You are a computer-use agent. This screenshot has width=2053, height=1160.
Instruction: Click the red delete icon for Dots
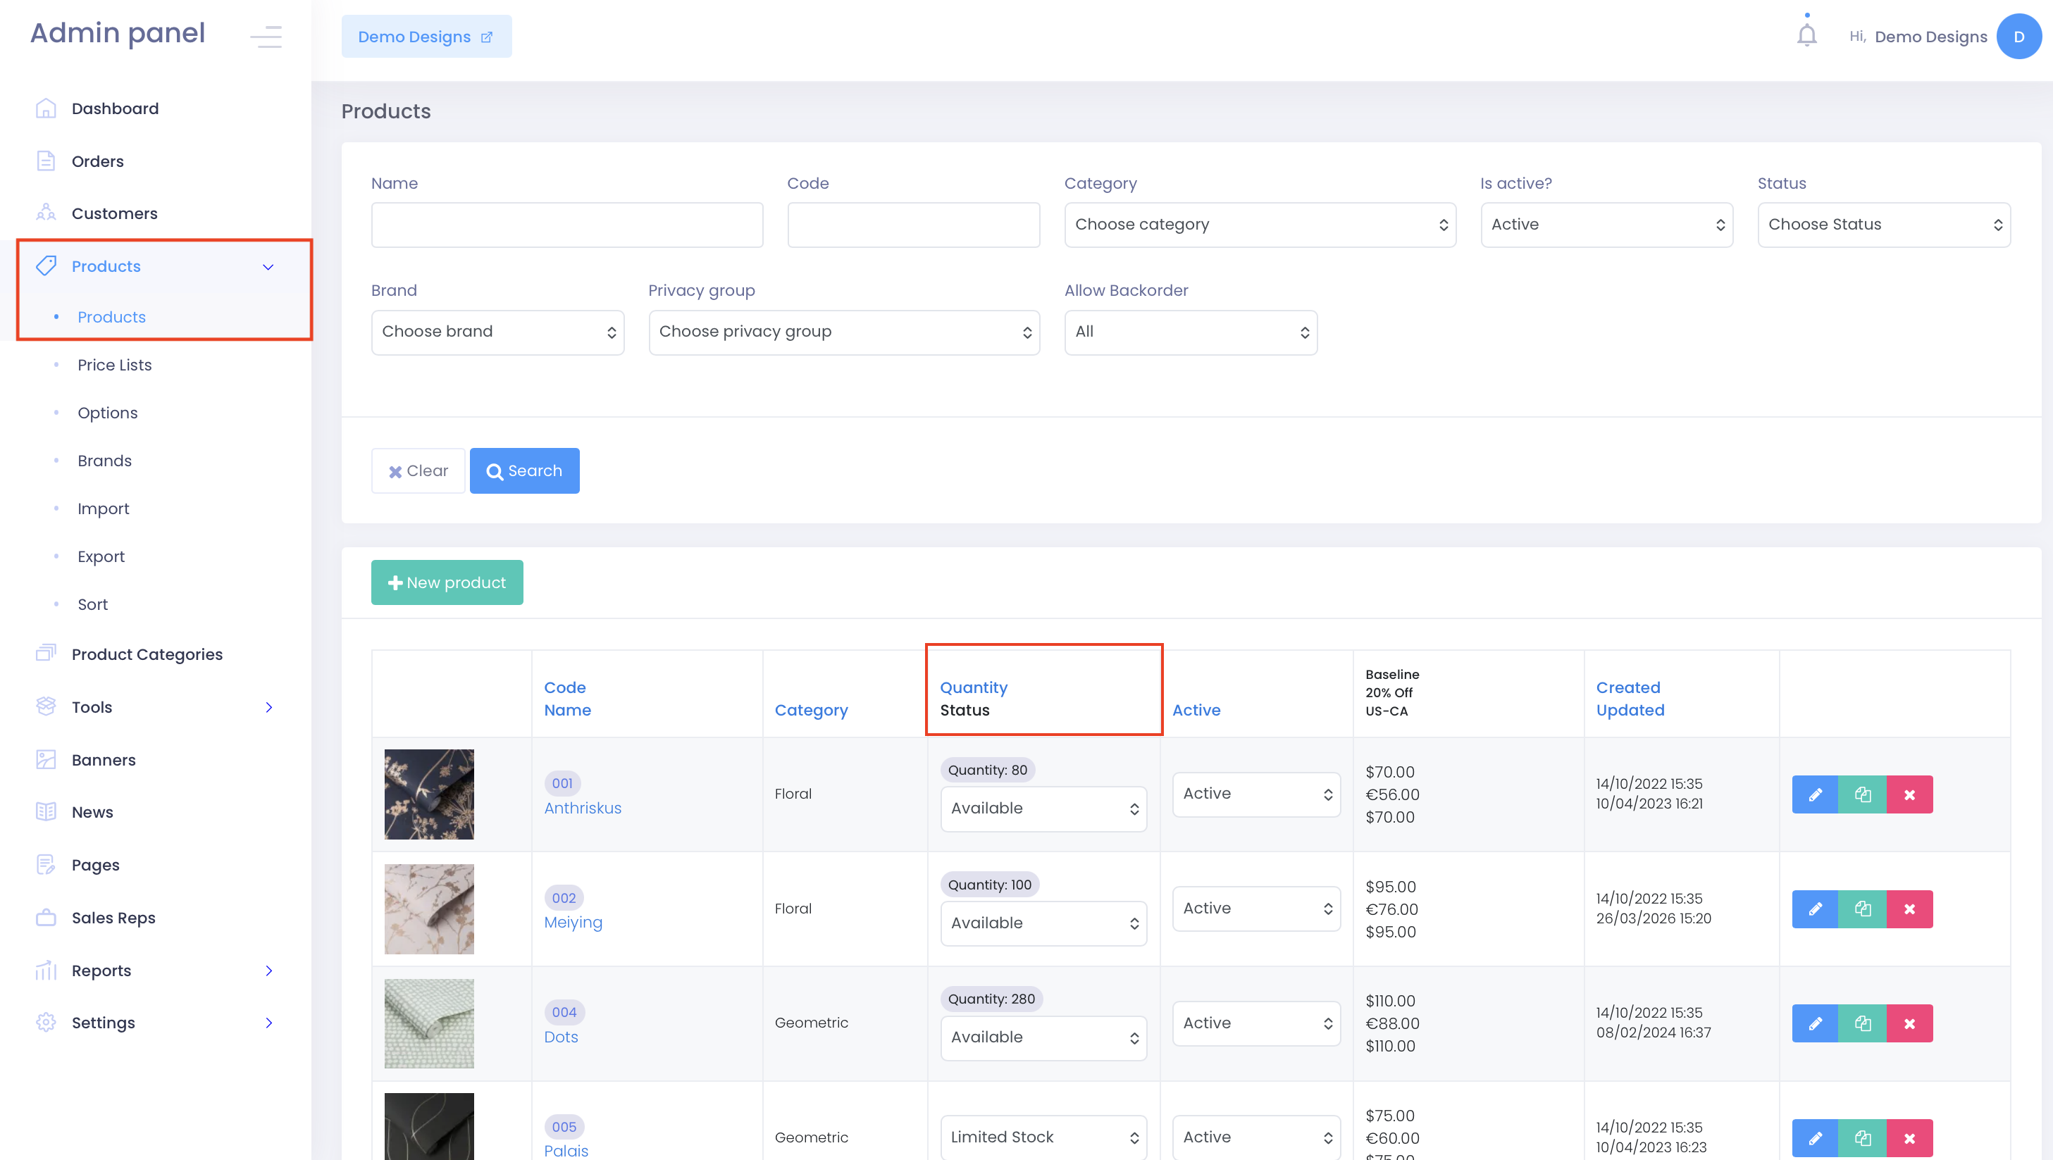tap(1909, 1024)
